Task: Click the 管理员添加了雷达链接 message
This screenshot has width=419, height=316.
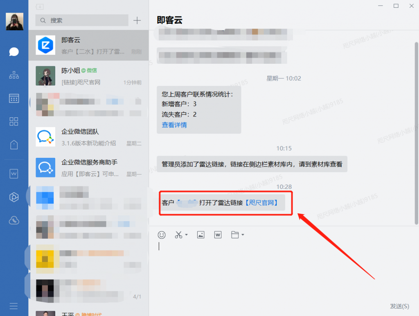Action: (x=252, y=164)
